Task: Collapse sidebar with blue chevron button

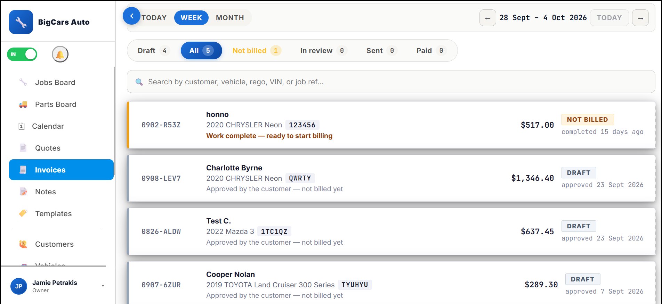Action: 131,16
